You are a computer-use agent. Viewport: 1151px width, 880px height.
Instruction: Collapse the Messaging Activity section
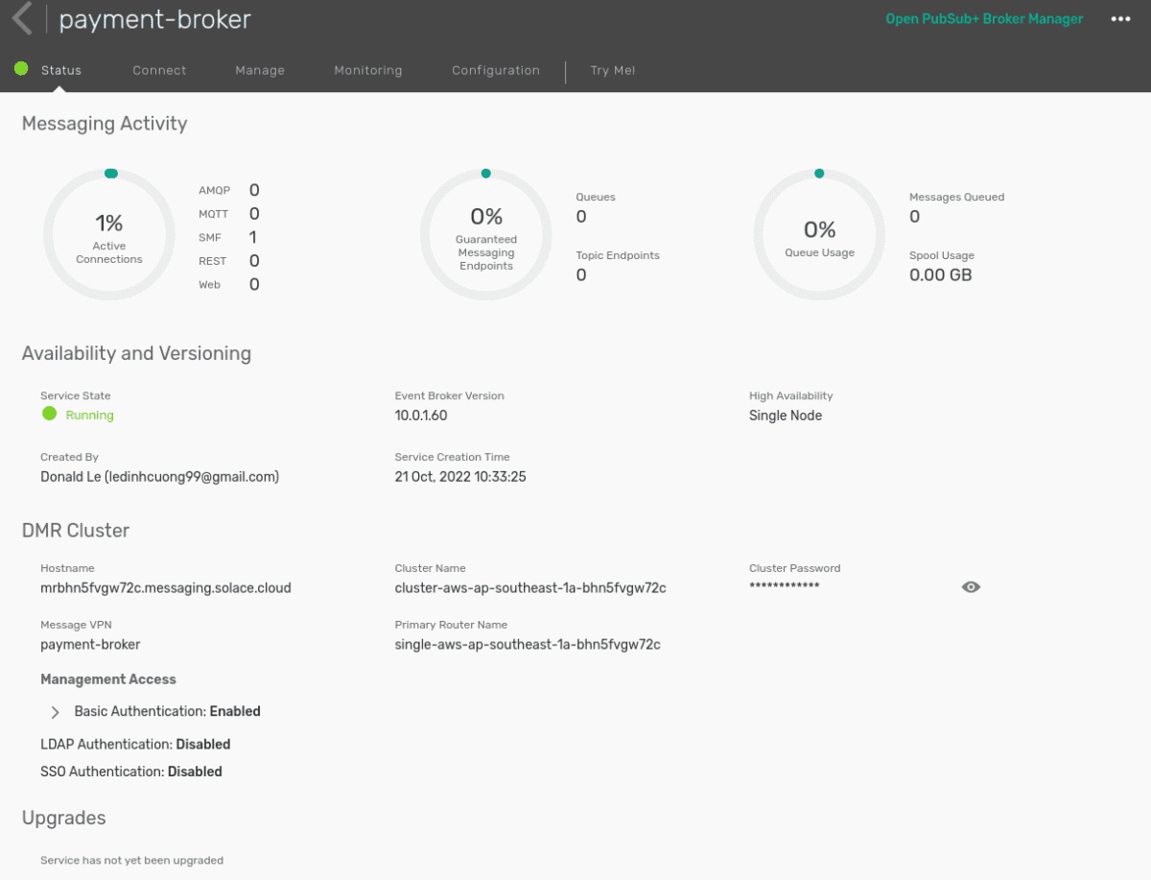point(104,124)
